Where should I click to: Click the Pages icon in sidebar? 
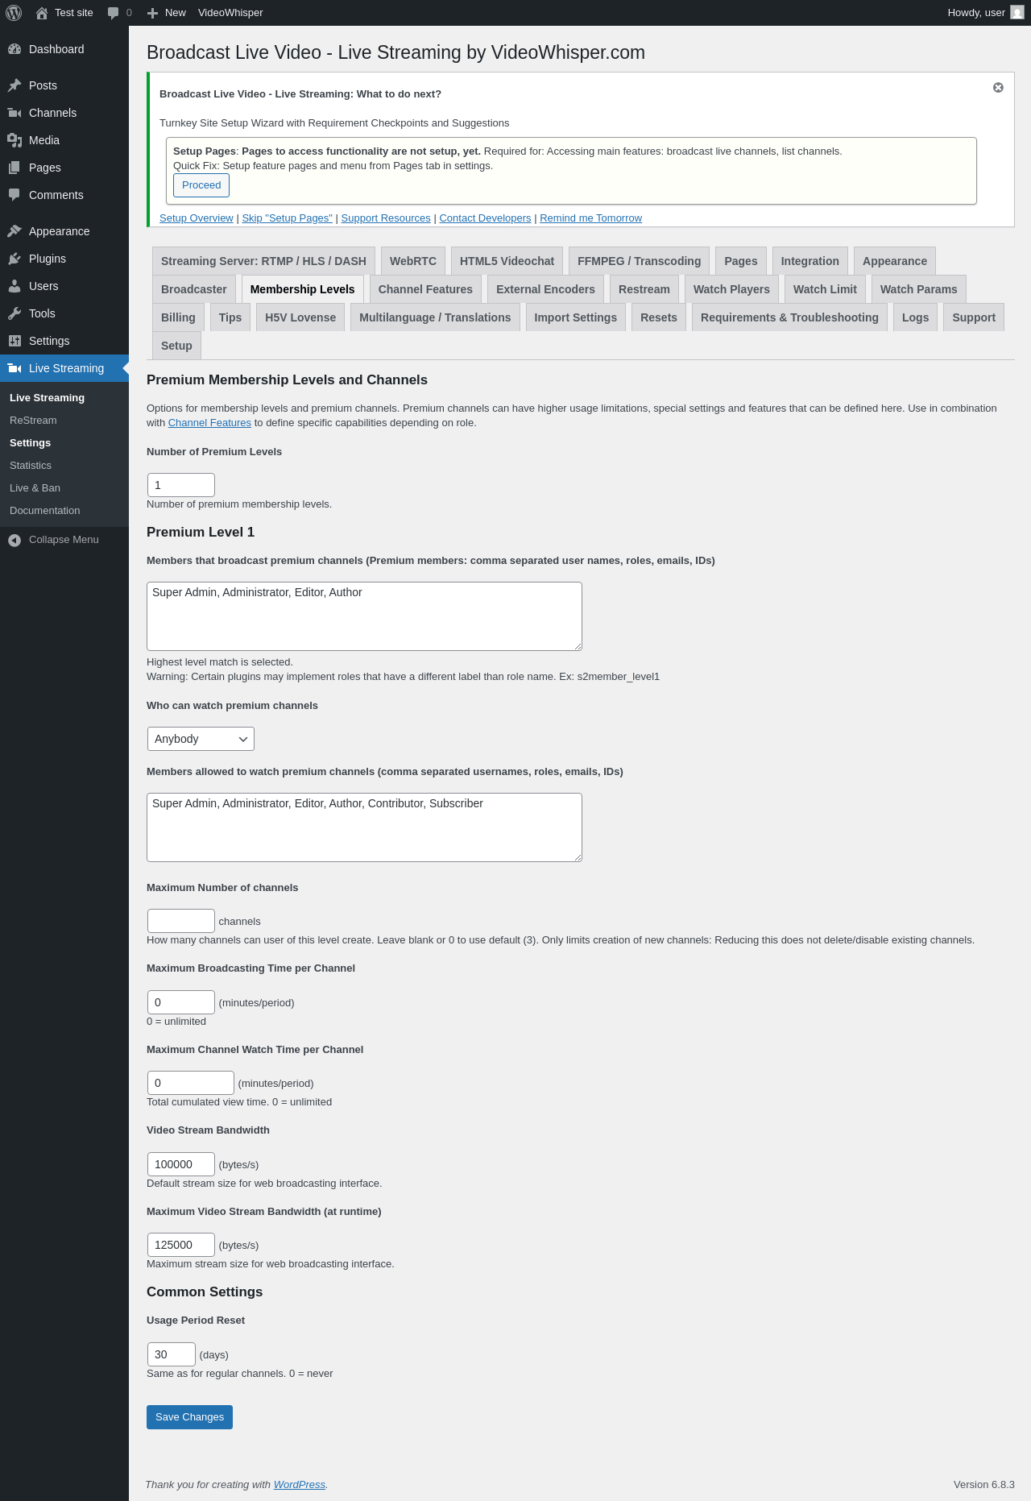click(x=14, y=168)
